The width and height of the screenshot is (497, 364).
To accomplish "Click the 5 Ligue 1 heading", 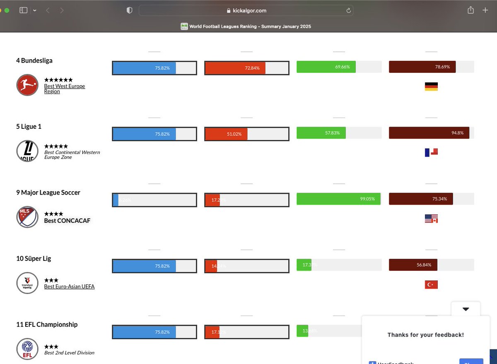I will pos(29,126).
